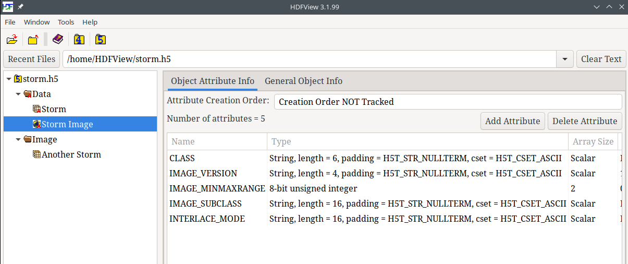Click the Delete Attribute button
Image resolution: width=628 pixels, height=264 pixels.
coord(584,121)
